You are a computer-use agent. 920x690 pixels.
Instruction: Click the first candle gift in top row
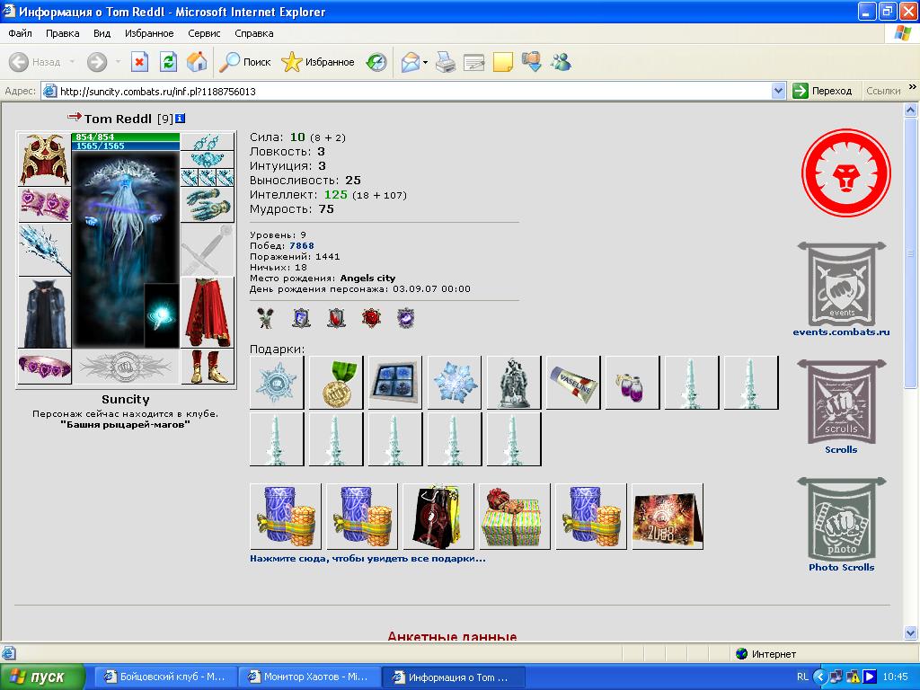click(x=692, y=382)
